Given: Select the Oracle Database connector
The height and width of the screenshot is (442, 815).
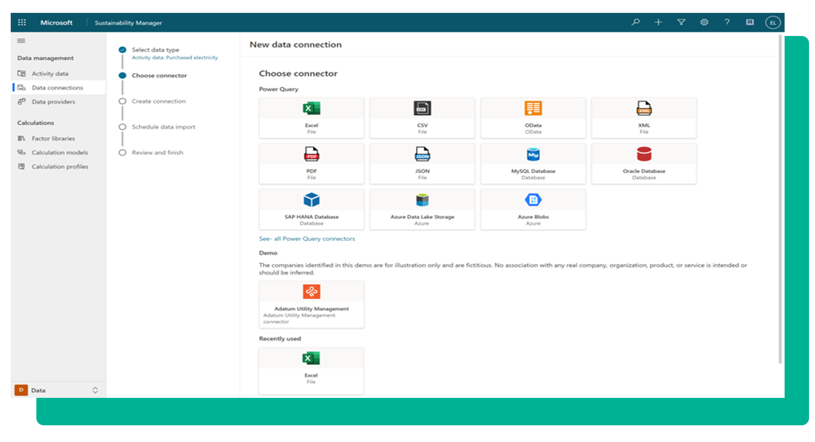Looking at the screenshot, I should click(643, 164).
